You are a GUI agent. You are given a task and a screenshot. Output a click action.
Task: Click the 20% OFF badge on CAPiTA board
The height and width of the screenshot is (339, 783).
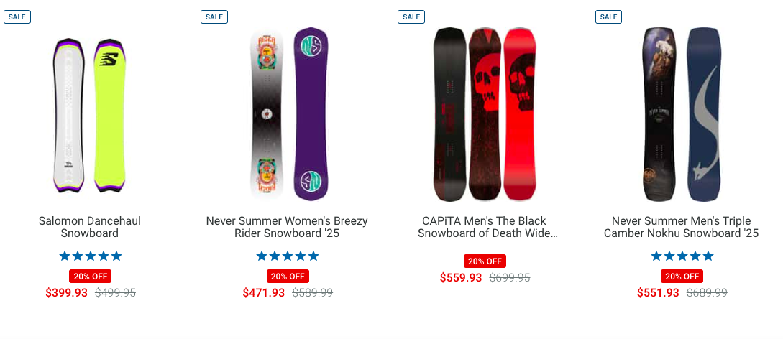click(x=485, y=261)
